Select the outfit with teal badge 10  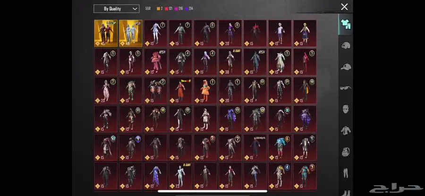[x=106, y=147]
